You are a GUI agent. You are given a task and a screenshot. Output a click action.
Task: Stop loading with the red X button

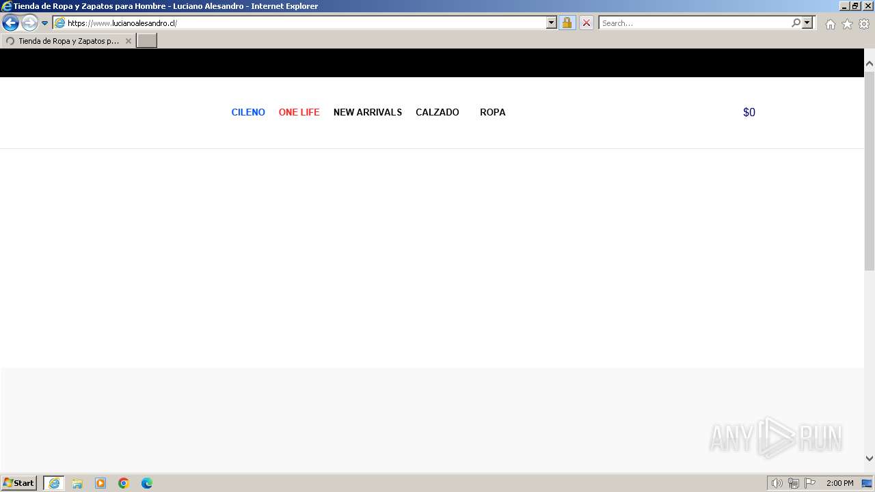point(586,23)
